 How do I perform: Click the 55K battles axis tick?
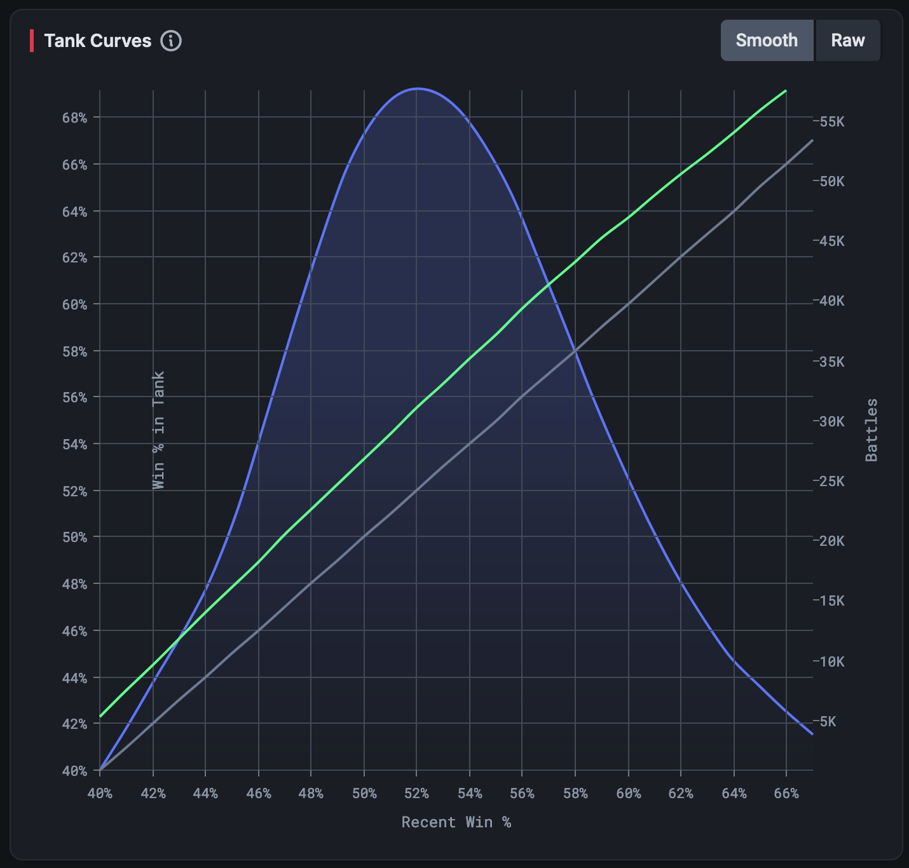831,121
